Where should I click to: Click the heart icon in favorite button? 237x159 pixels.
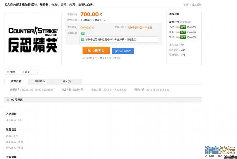pyautogui.click(x=8, y=72)
